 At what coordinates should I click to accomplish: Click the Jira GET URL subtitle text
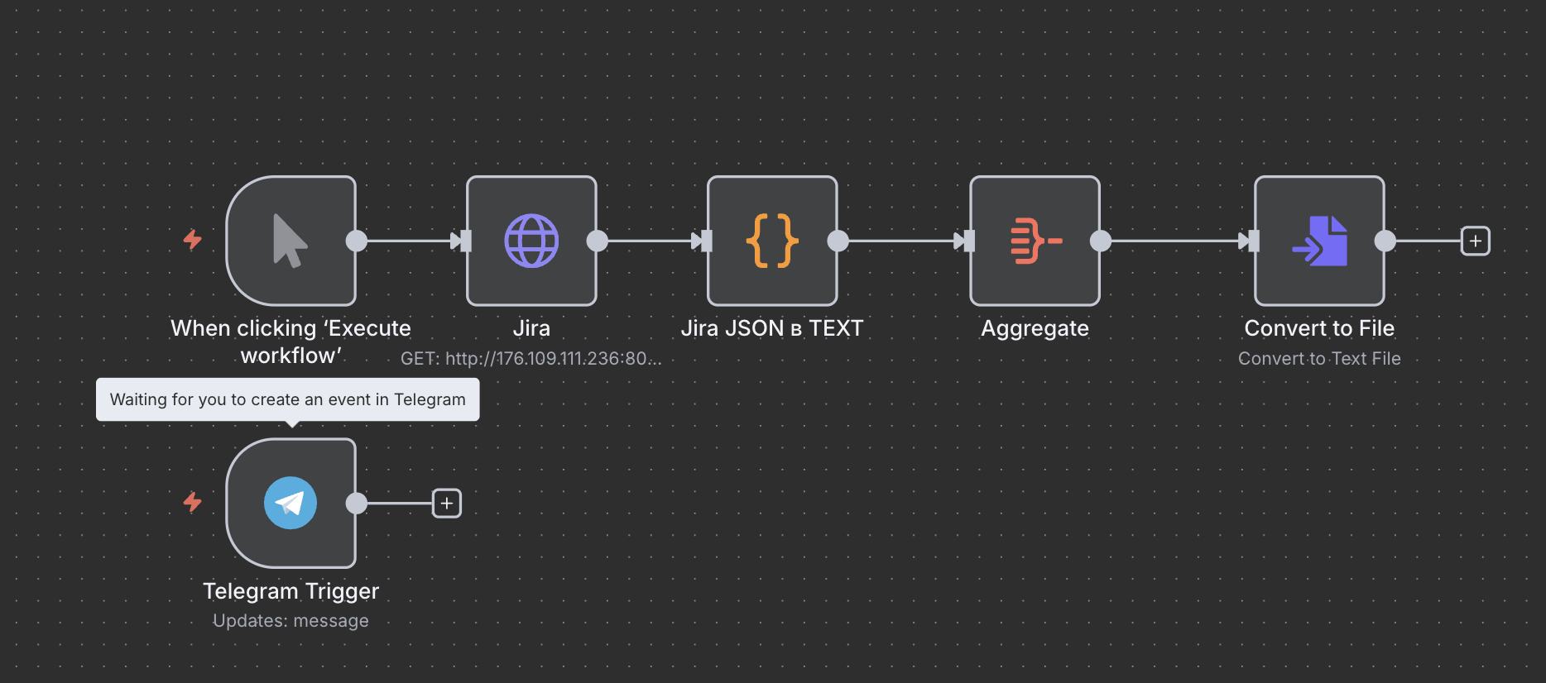531,359
